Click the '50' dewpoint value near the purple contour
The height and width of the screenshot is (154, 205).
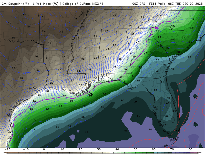(149, 40)
